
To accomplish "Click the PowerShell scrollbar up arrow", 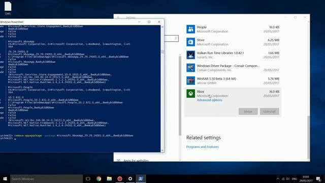I will click(162, 27).
